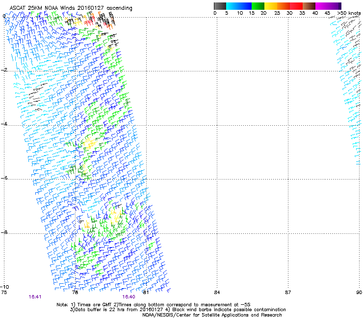Click the latitude axis label '-2'
Image resolution: width=363 pixels, height=318 pixels.
point(4,70)
